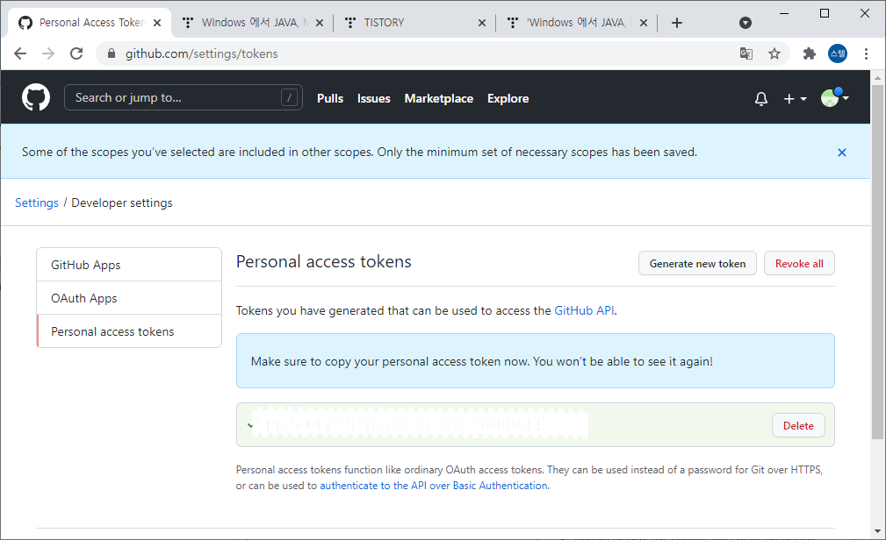Close the second Windows 에서 JAVA tab

320,23
